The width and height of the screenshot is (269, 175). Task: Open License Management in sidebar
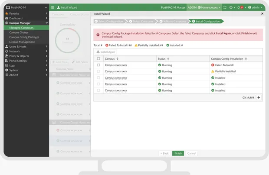[x=26, y=42]
